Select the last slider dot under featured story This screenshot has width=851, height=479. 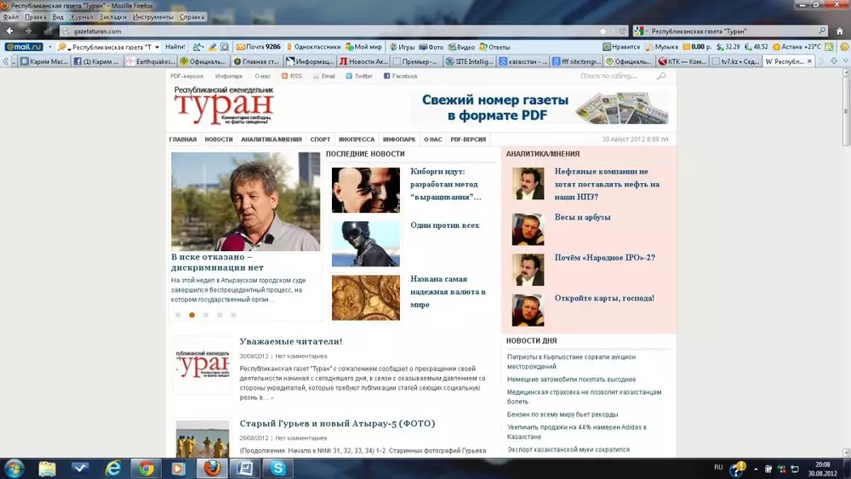[x=233, y=315]
